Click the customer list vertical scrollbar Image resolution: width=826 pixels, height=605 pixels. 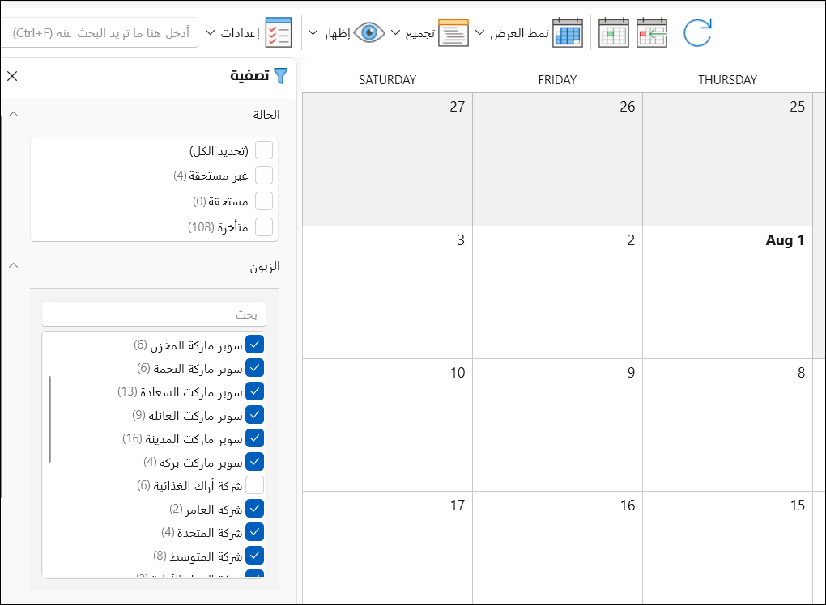tap(50, 419)
